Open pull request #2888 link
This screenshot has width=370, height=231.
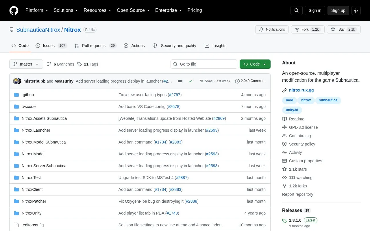[191, 201]
